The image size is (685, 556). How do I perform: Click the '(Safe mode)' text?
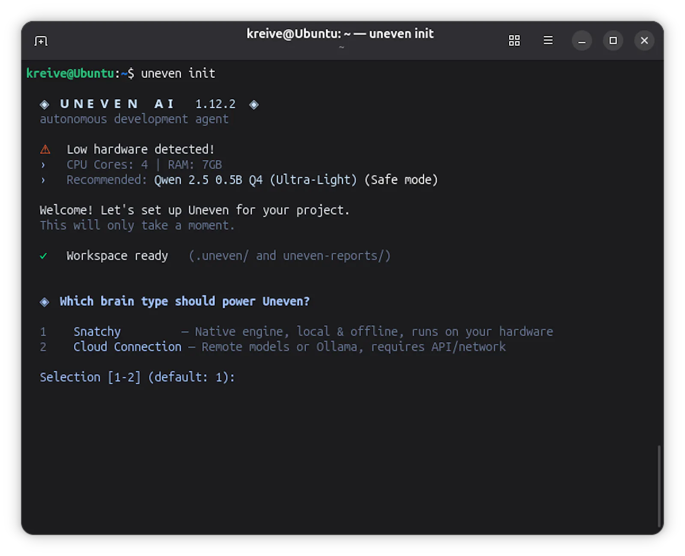pos(401,180)
